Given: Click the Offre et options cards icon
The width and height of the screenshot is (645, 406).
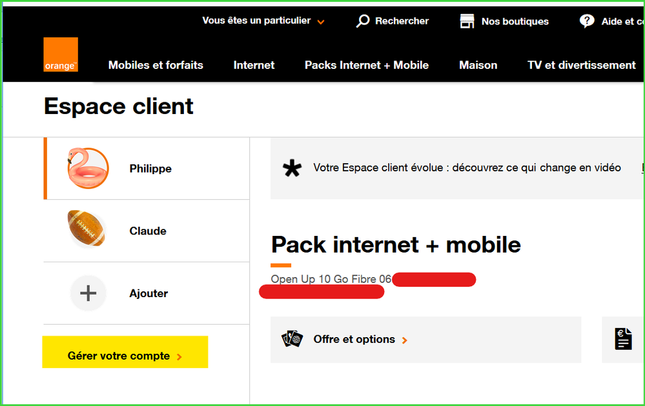Looking at the screenshot, I should coord(292,339).
